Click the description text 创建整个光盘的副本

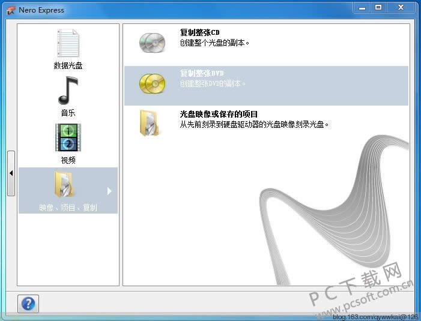[x=214, y=43]
